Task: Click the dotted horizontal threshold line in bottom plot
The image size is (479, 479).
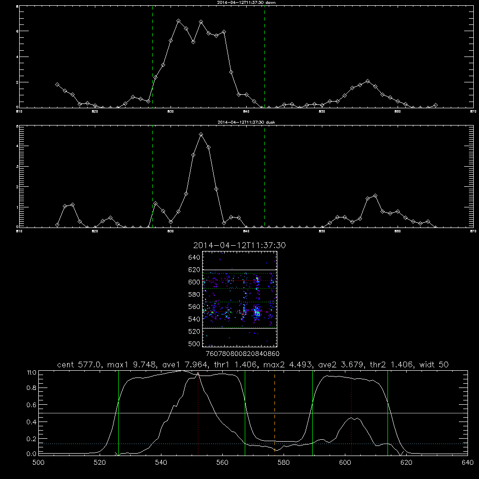Action: coord(253,444)
